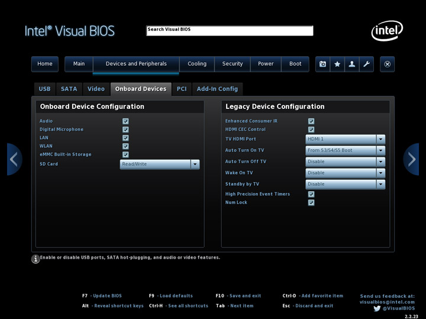Click the info icon beside help text
The image size is (426, 319).
click(35, 259)
